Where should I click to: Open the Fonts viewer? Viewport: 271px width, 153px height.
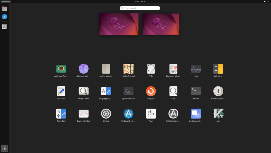151,114
